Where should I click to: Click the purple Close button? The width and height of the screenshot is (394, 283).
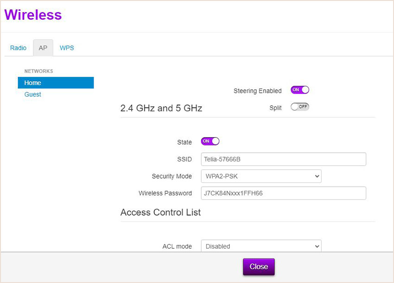click(x=259, y=267)
